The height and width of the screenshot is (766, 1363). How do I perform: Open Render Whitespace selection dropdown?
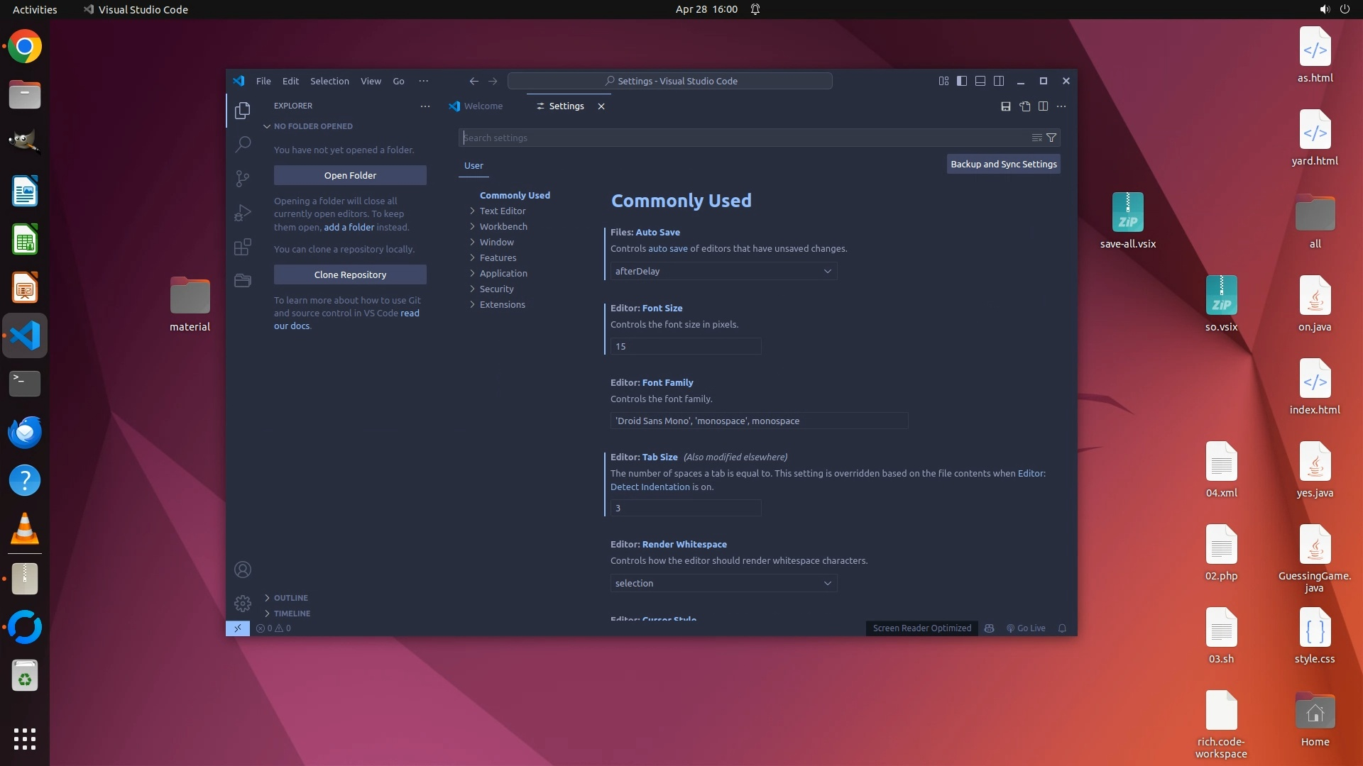point(723,583)
